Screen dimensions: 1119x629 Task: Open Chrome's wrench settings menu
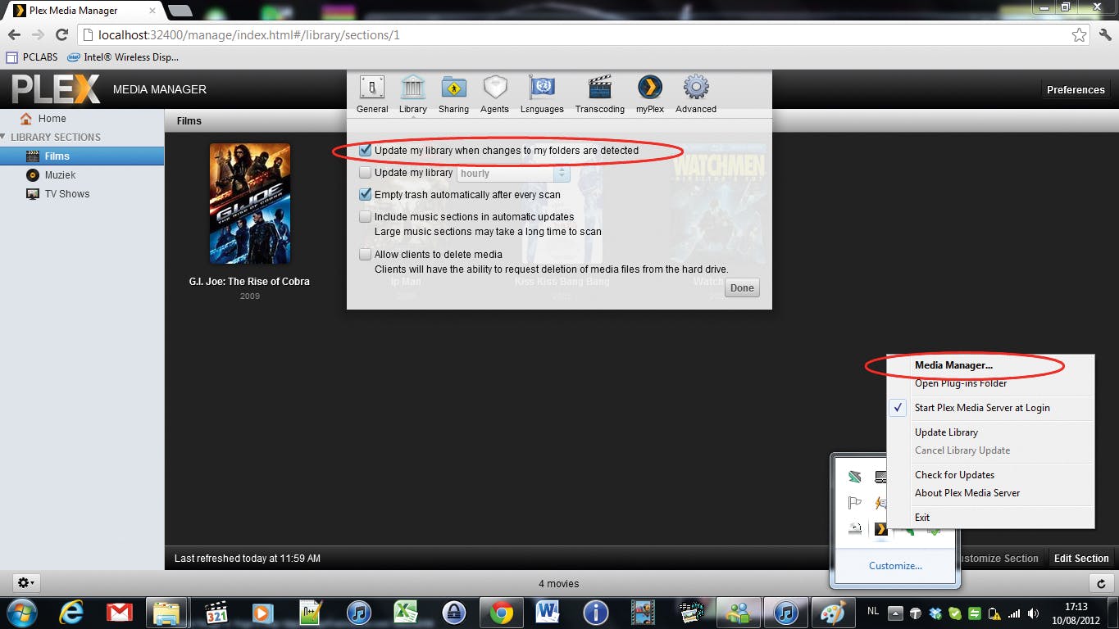[1105, 35]
